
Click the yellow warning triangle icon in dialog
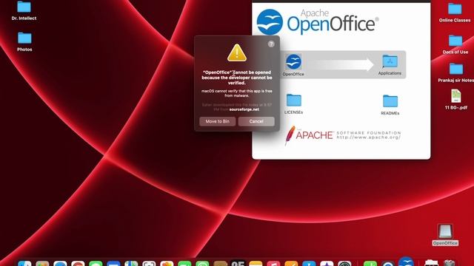tap(237, 52)
